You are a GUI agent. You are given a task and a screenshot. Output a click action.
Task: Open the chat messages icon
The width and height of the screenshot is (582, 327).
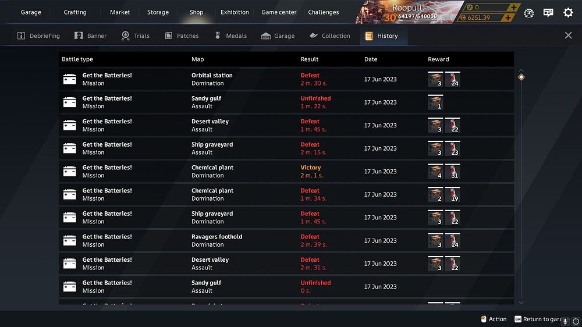pos(548,13)
